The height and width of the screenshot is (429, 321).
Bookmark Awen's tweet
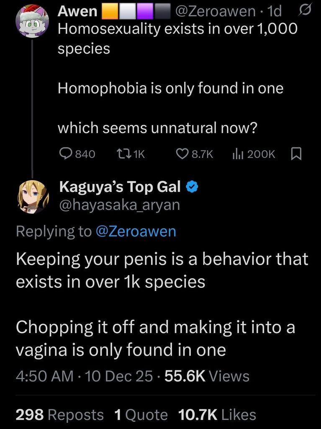295,154
